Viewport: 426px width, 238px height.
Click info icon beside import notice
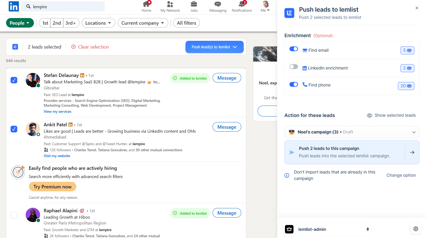(287, 175)
